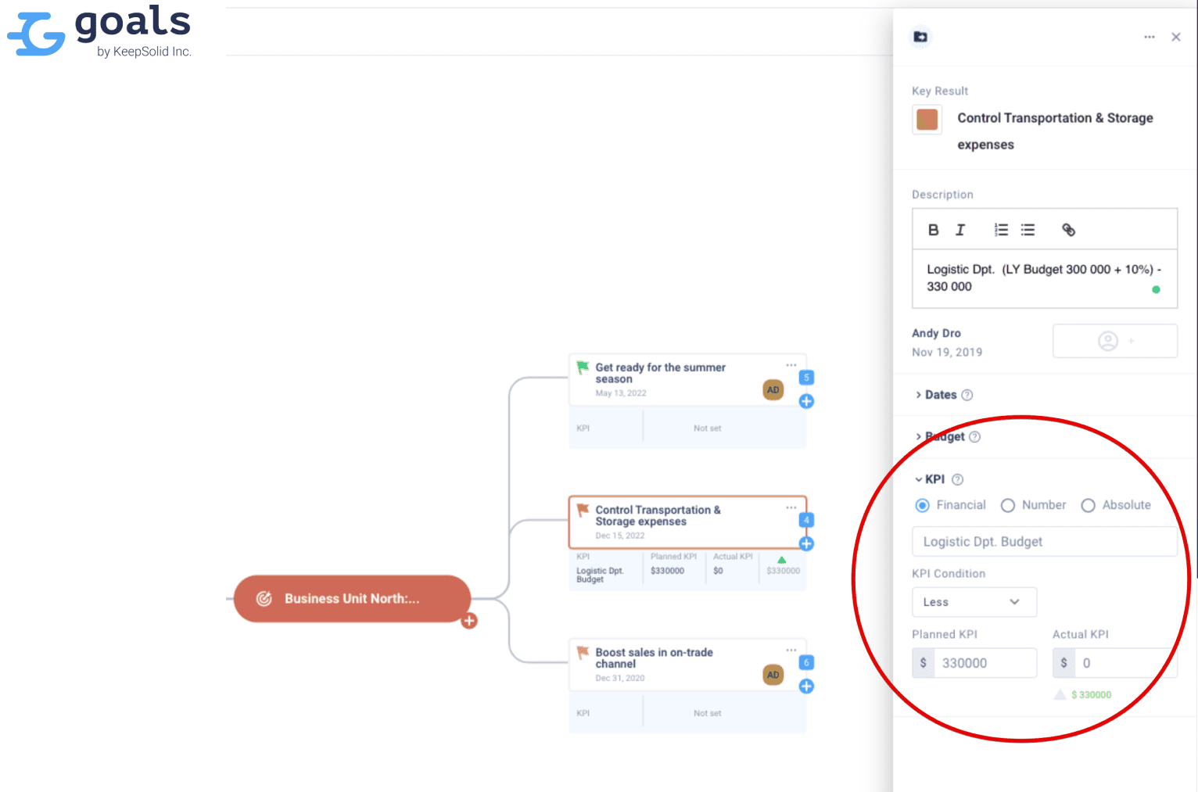Change the key result orange color swatch
This screenshot has height=792, width=1198.
pos(927,119)
